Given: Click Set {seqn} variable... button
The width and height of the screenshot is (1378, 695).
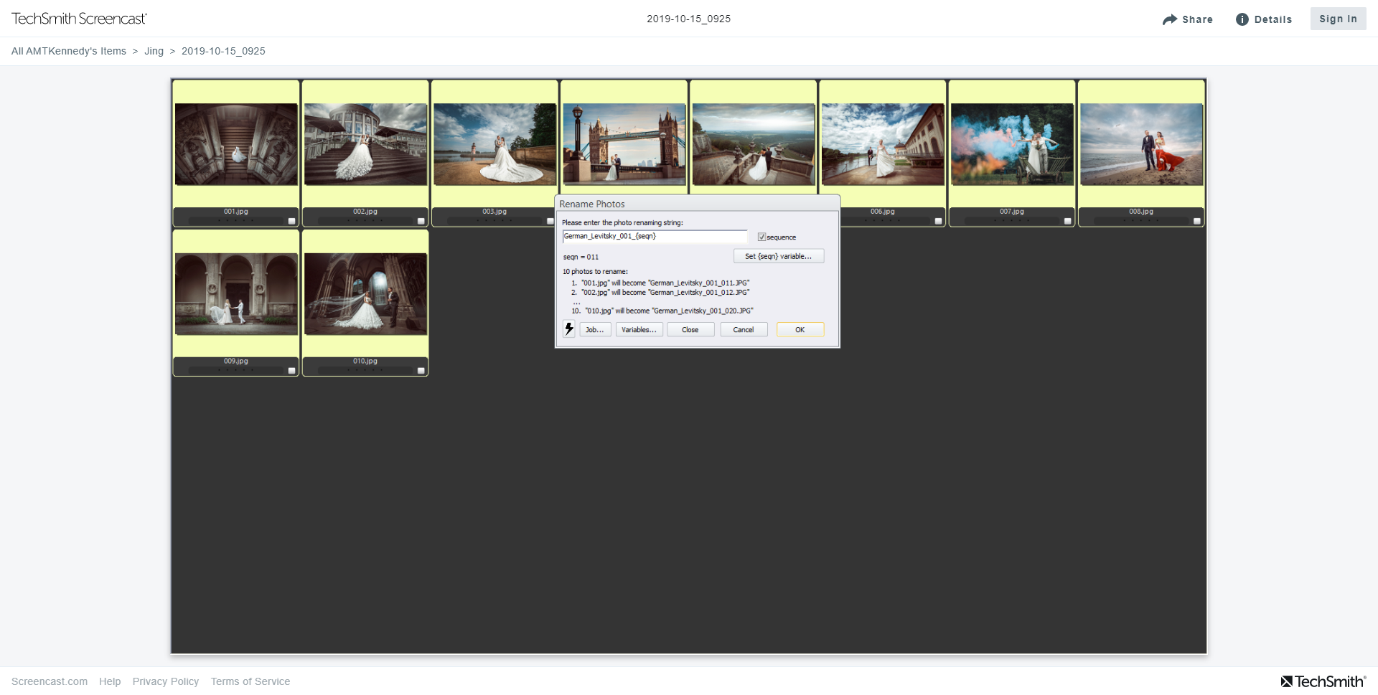Looking at the screenshot, I should pos(779,256).
